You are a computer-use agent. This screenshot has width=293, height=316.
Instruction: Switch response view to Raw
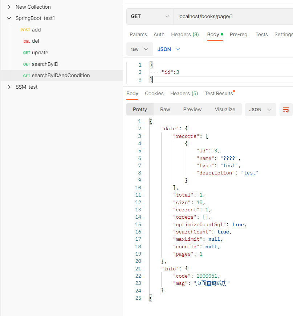[165, 109]
